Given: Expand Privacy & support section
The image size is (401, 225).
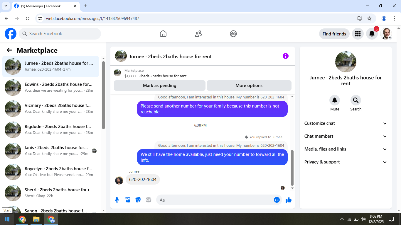Looking at the screenshot, I should coord(346,162).
